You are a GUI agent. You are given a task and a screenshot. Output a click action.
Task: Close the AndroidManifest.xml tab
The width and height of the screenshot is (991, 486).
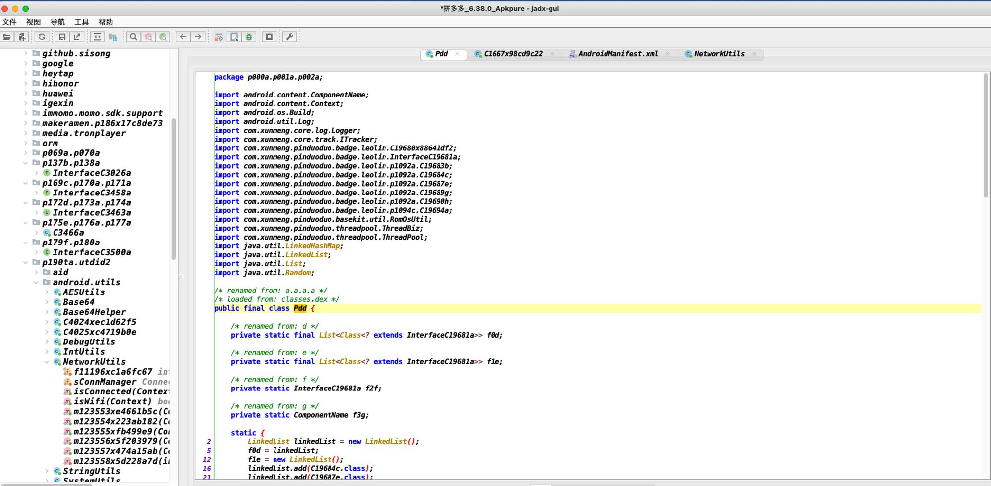point(668,54)
